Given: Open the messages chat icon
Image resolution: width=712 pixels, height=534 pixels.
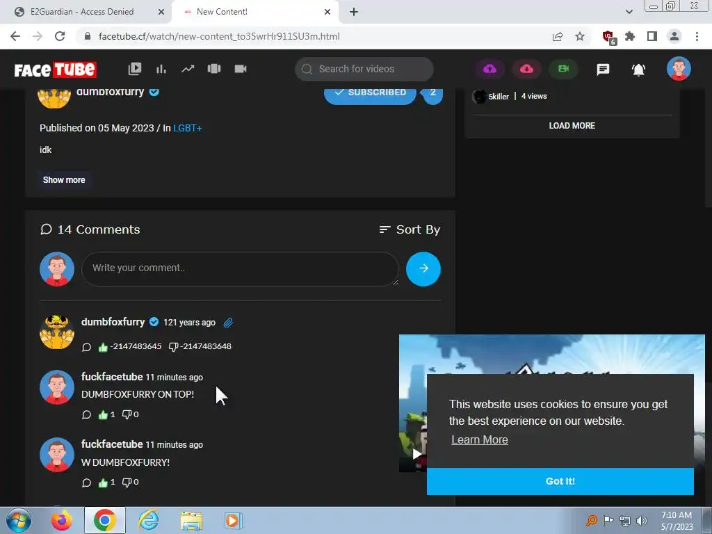Looking at the screenshot, I should (603, 70).
